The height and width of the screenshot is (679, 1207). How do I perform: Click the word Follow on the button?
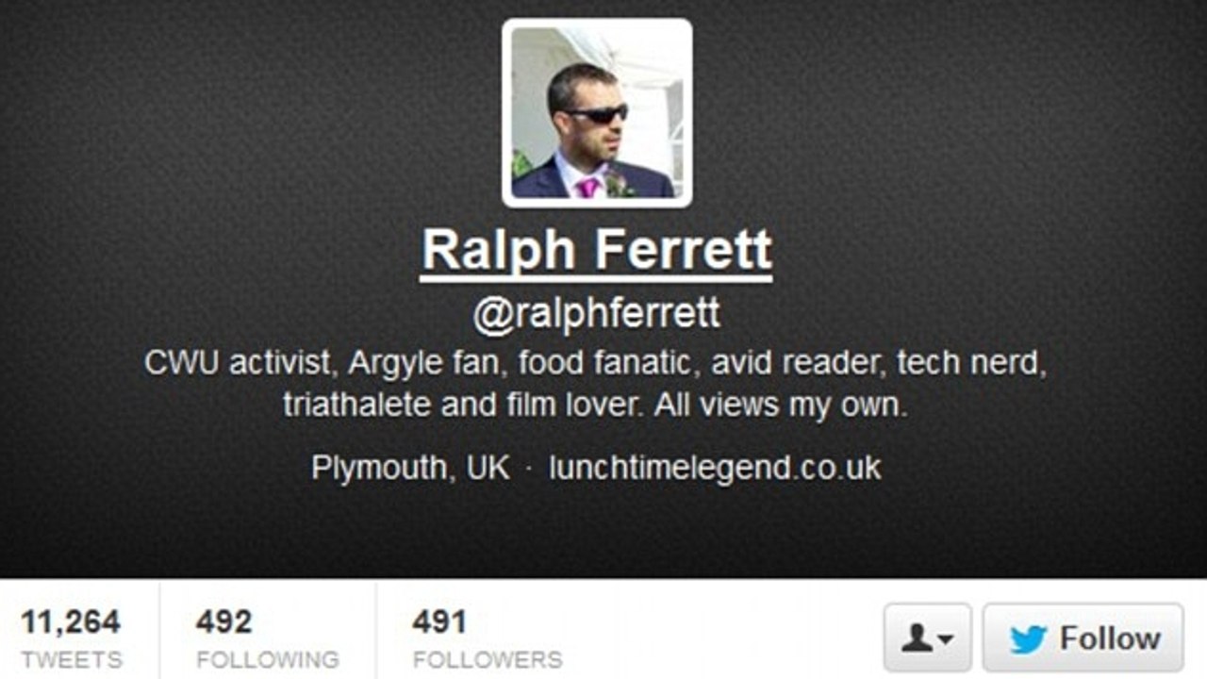click(1110, 638)
